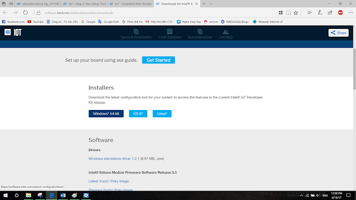Click the Edge taskbar icon
The height and width of the screenshot is (200, 356).
(x=52, y=195)
